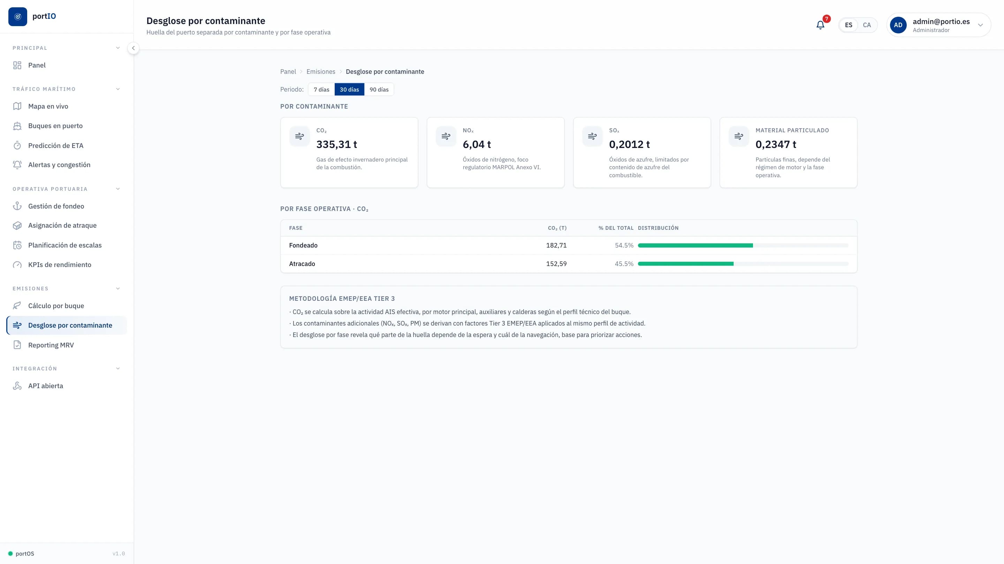Open Buques en puerto page
The height and width of the screenshot is (564, 1004).
pos(67,126)
